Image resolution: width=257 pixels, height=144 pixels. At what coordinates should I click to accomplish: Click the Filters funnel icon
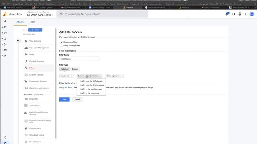coord(26,68)
